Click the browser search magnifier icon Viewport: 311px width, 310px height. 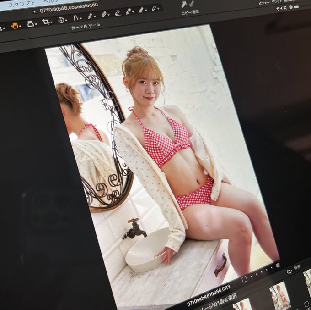(x=289, y=271)
